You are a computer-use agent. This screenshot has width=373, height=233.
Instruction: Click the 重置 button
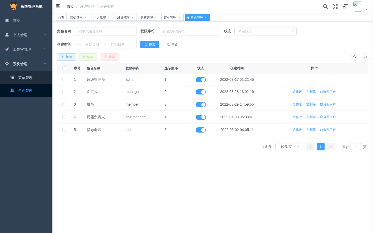coord(172,45)
